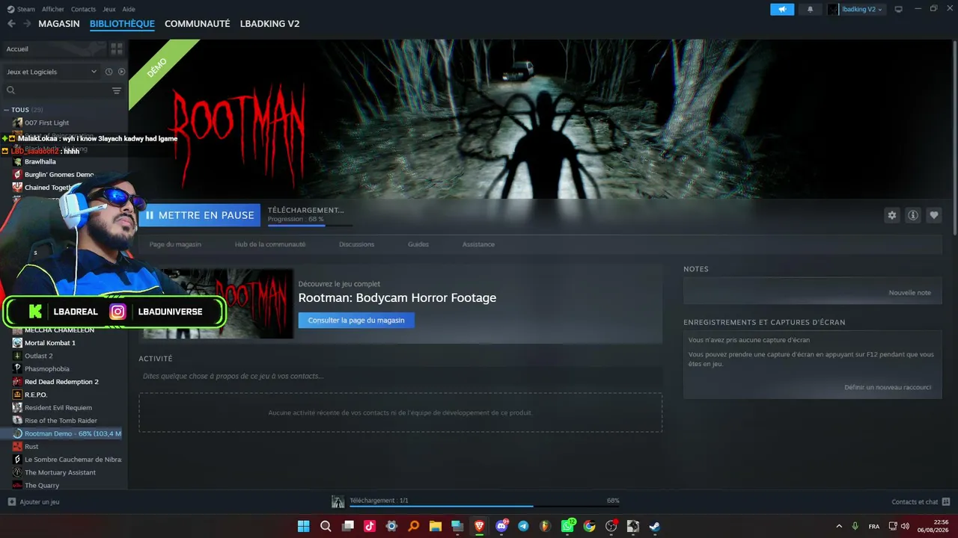Open the notifications bell
This screenshot has width=958, height=538.
click(x=810, y=9)
